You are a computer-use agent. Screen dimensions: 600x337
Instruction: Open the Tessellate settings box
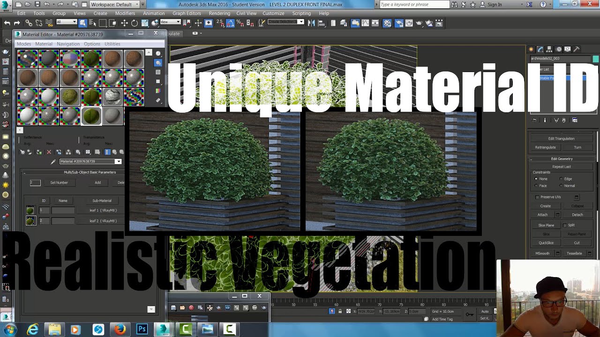pyautogui.click(x=590, y=253)
